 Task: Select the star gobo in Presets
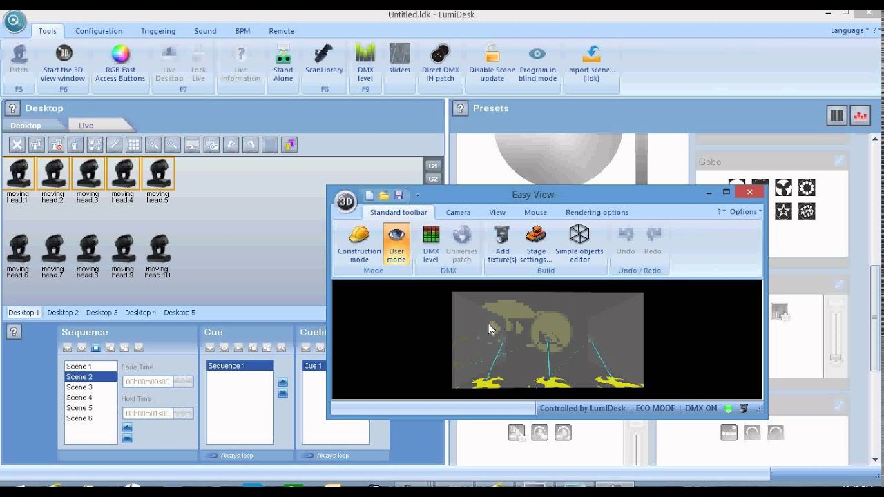783,211
